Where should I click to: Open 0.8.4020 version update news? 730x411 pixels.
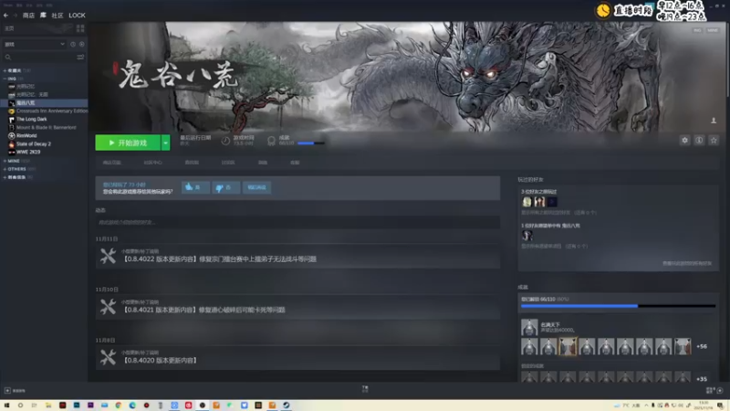tap(298, 357)
